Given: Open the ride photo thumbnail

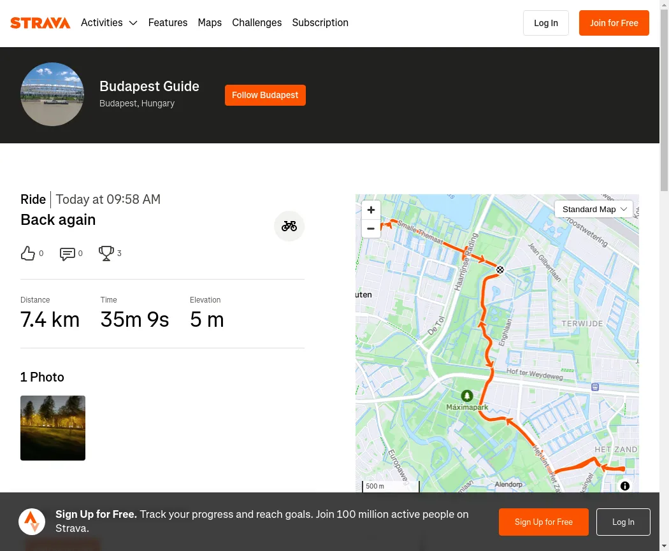Looking at the screenshot, I should pos(53,428).
